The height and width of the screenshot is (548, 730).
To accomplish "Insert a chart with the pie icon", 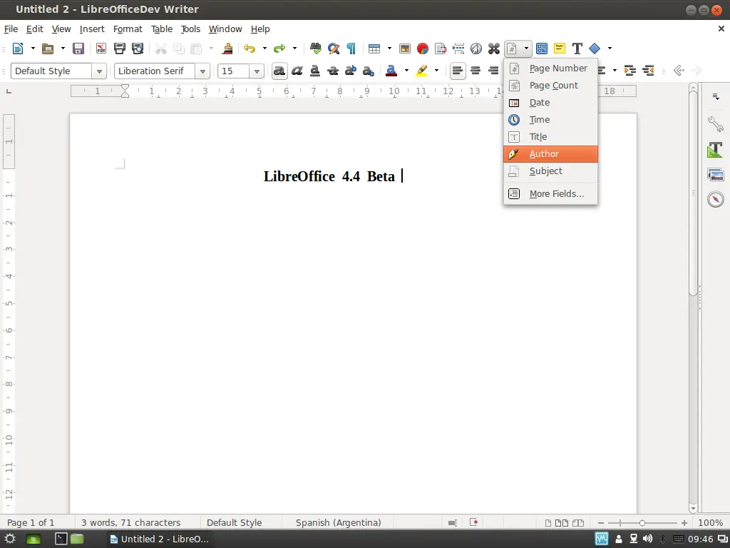I will point(423,49).
